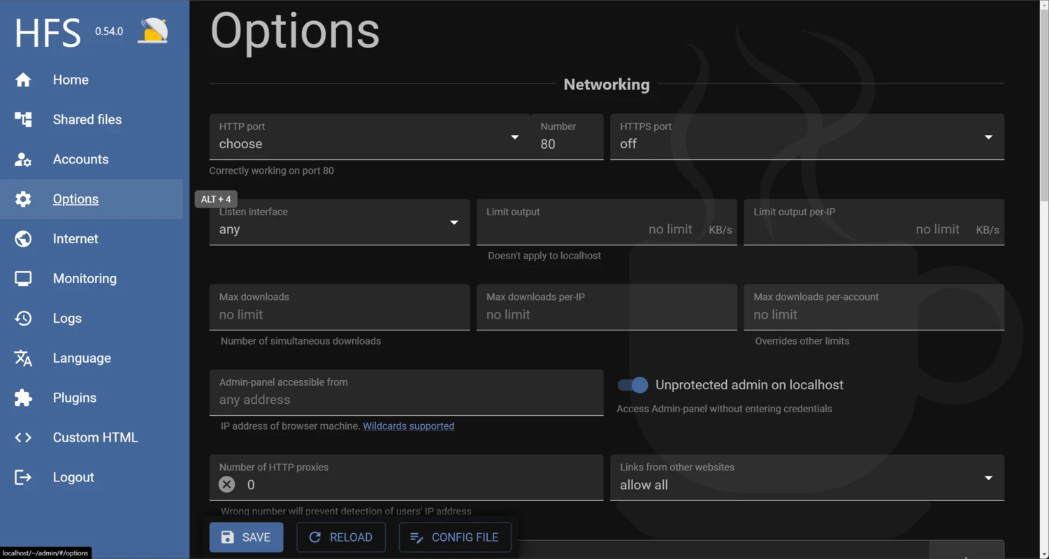Click "Doesn't apply to localhost" hint
Screen dimensions: 1049x559
[x=544, y=256]
